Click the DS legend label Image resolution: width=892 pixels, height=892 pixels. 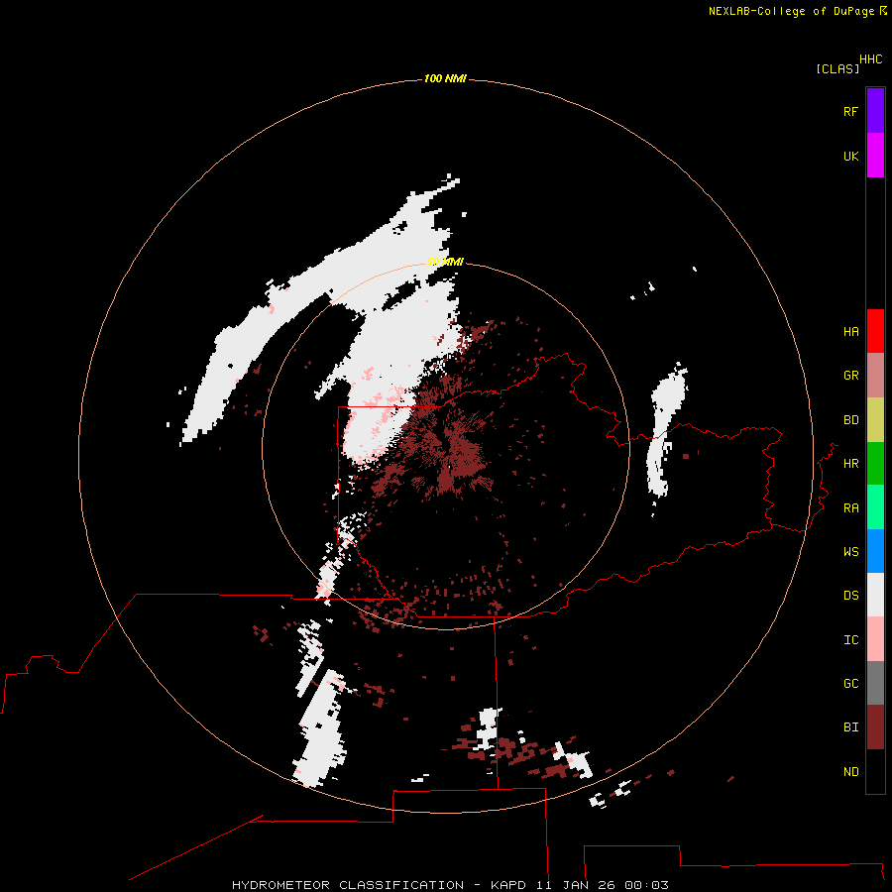tap(851, 596)
